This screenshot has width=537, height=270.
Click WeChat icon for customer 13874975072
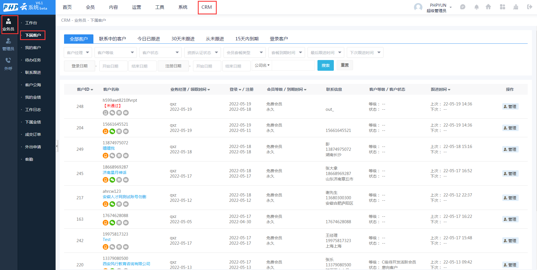tap(112, 156)
